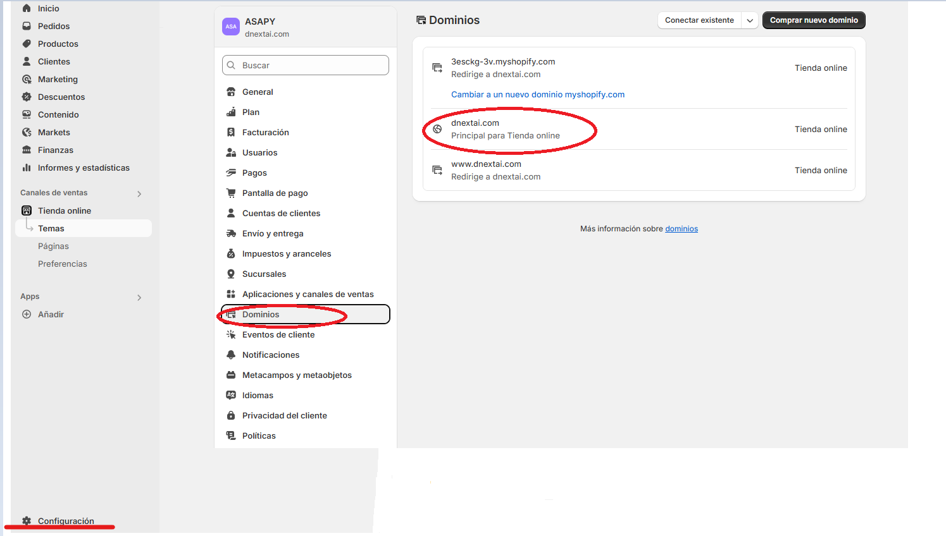The height and width of the screenshot is (536, 946).
Task: Open the dominios help link
Action: tap(681, 229)
